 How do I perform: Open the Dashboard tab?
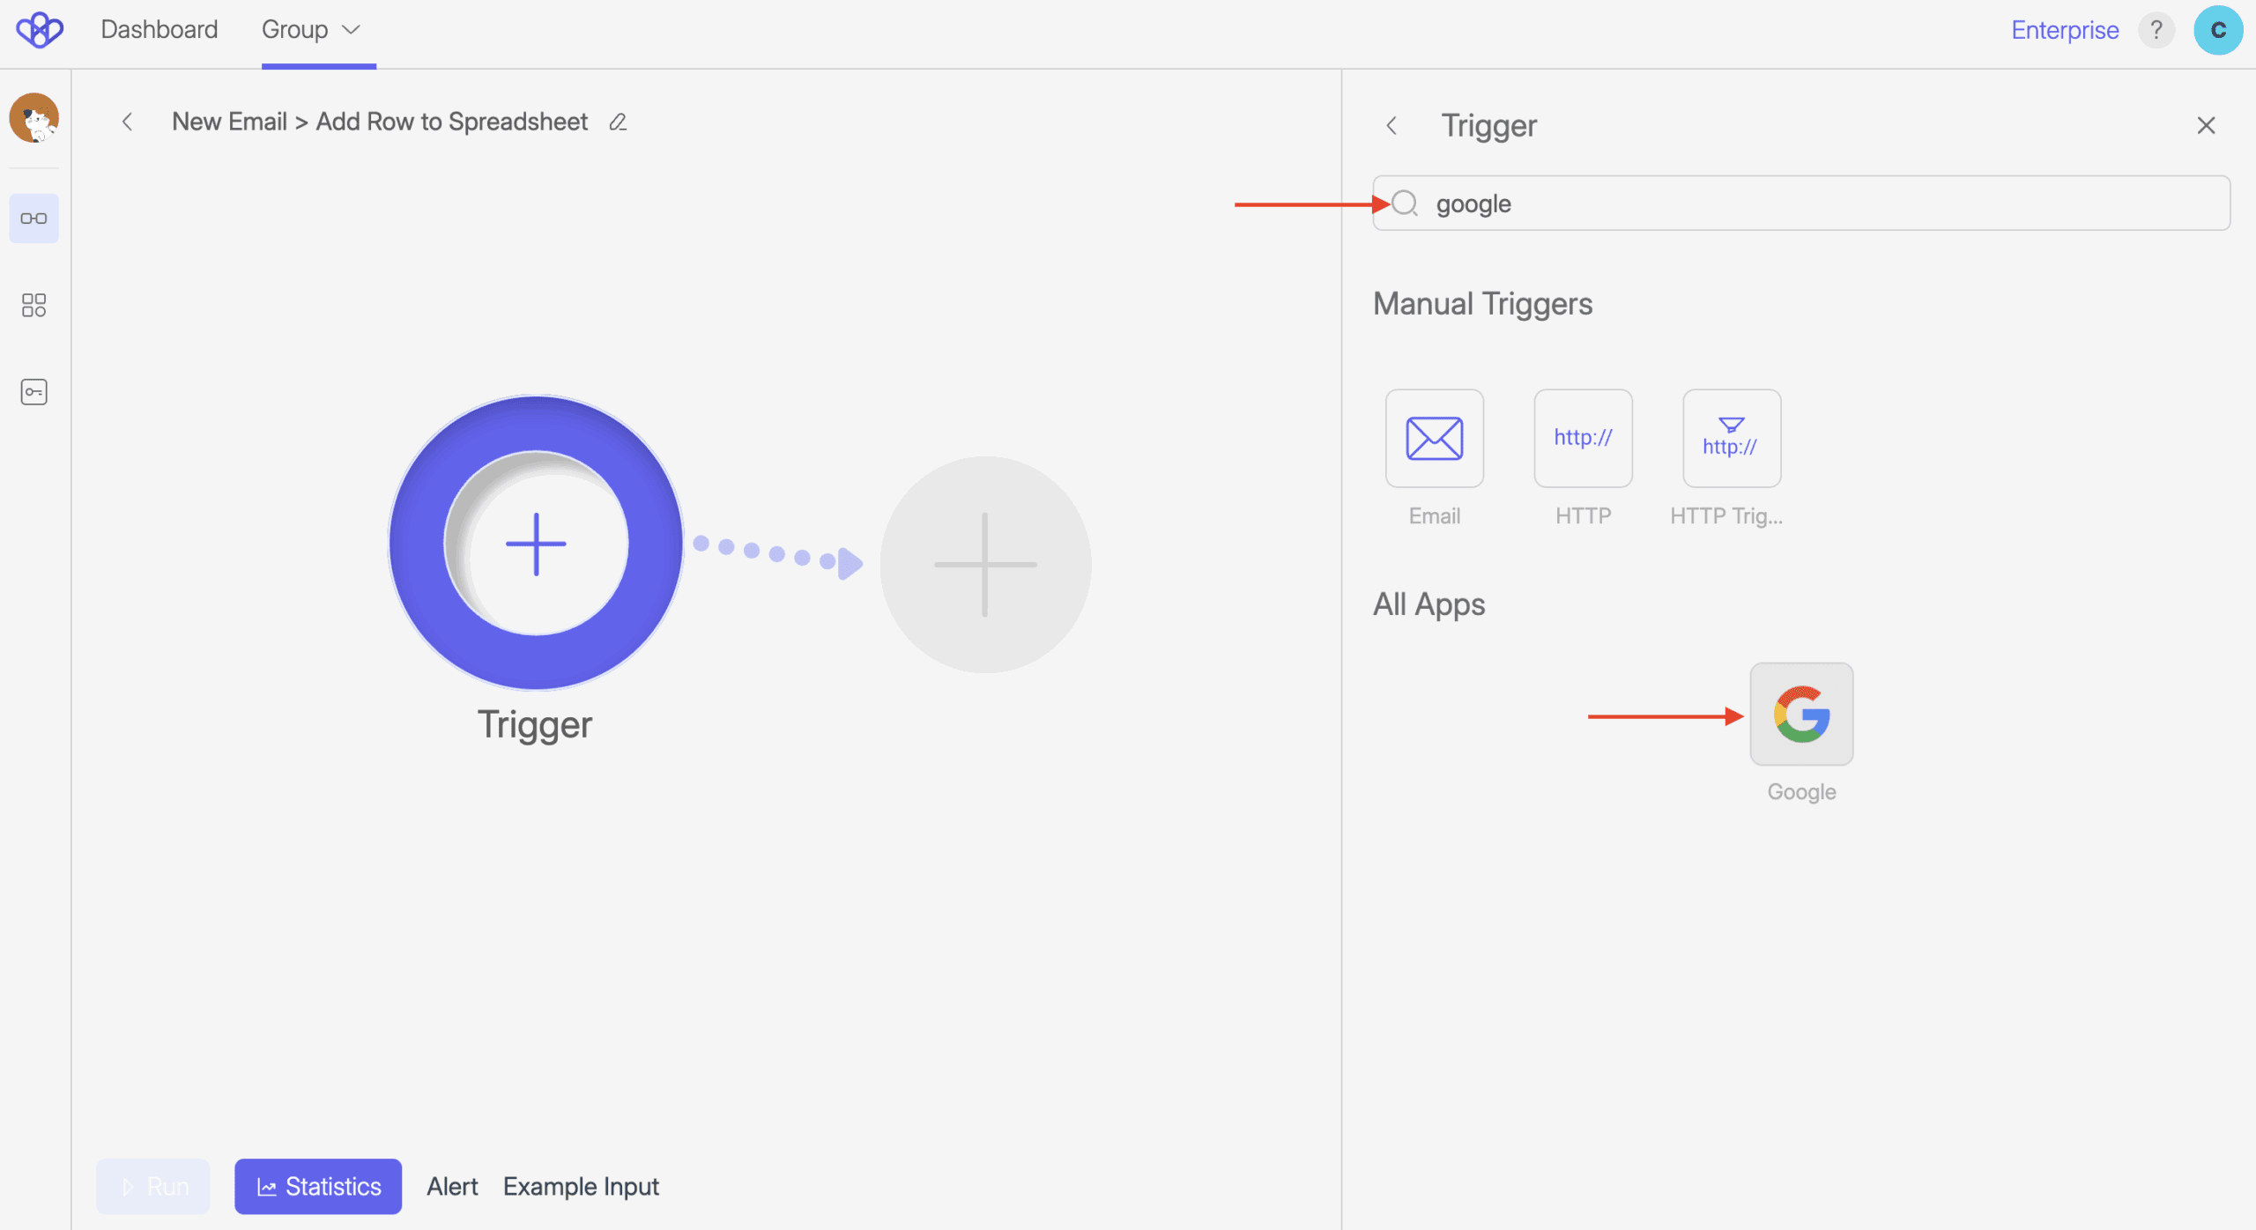(x=159, y=30)
